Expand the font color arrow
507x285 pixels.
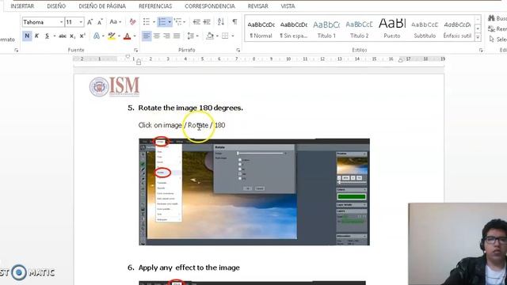pyautogui.click(x=135, y=36)
